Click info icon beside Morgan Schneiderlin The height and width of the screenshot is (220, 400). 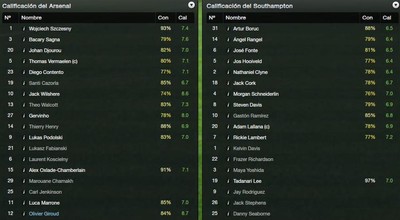(228, 94)
